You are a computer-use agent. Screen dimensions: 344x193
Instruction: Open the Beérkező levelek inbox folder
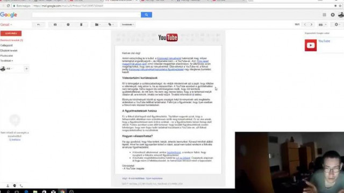(x=12, y=40)
